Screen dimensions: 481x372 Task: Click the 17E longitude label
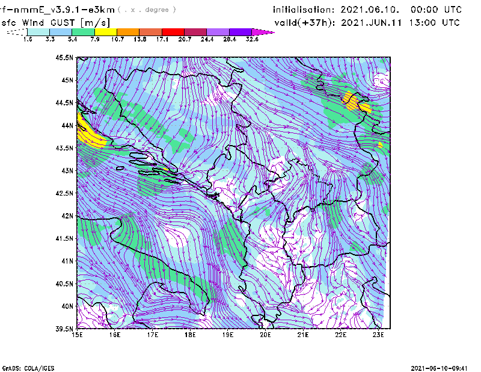pyautogui.click(x=153, y=335)
